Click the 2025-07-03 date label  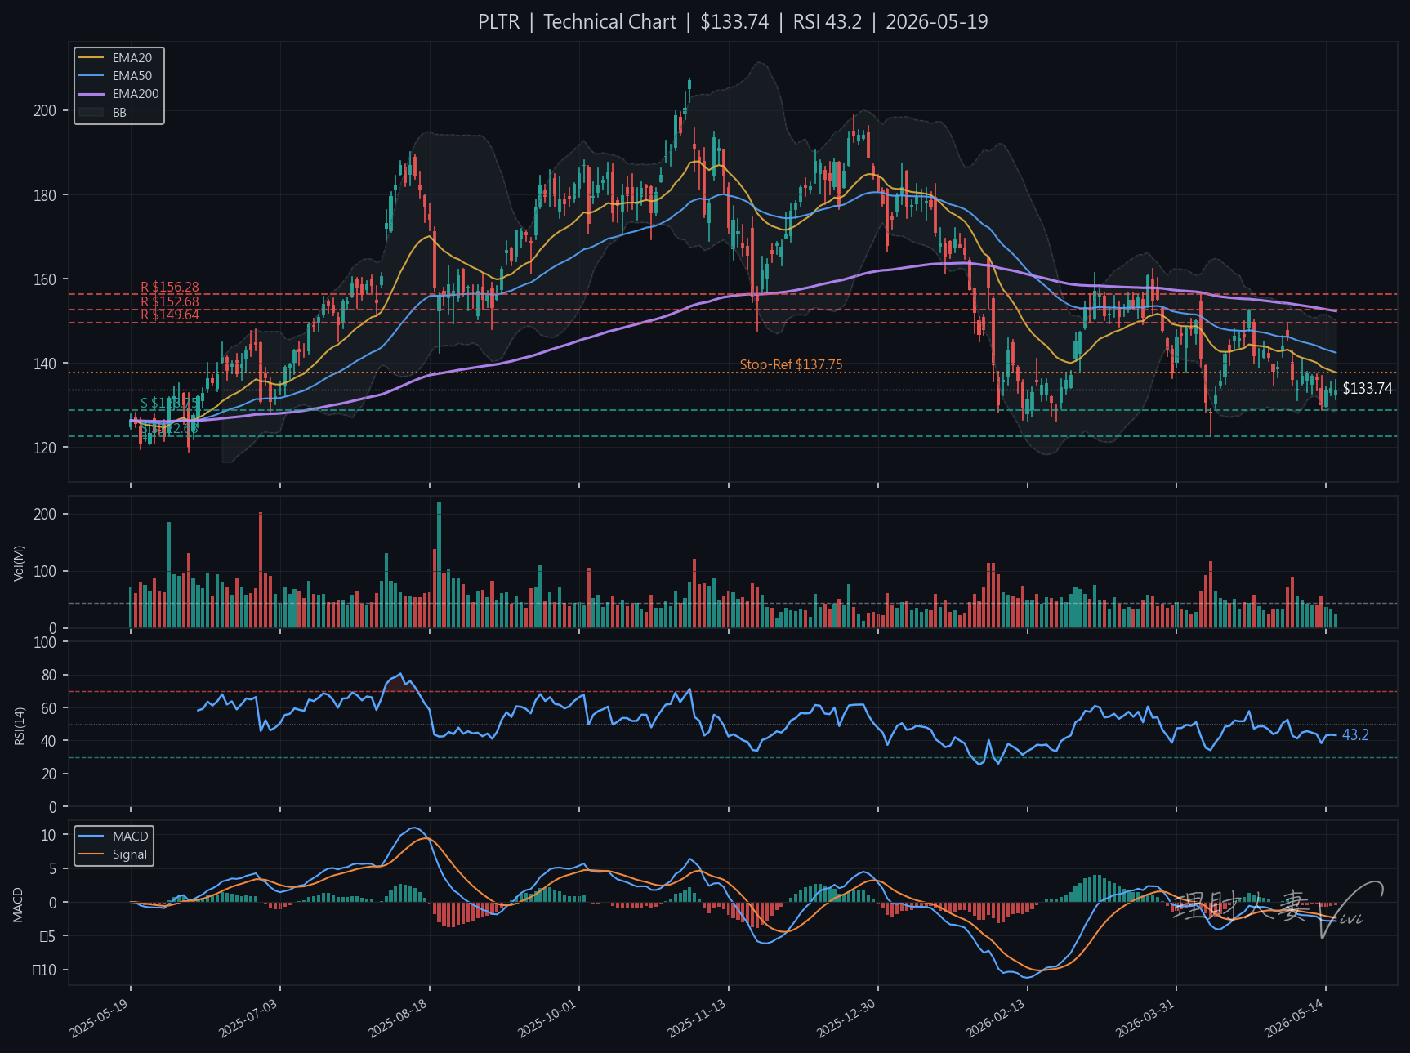[249, 1018]
